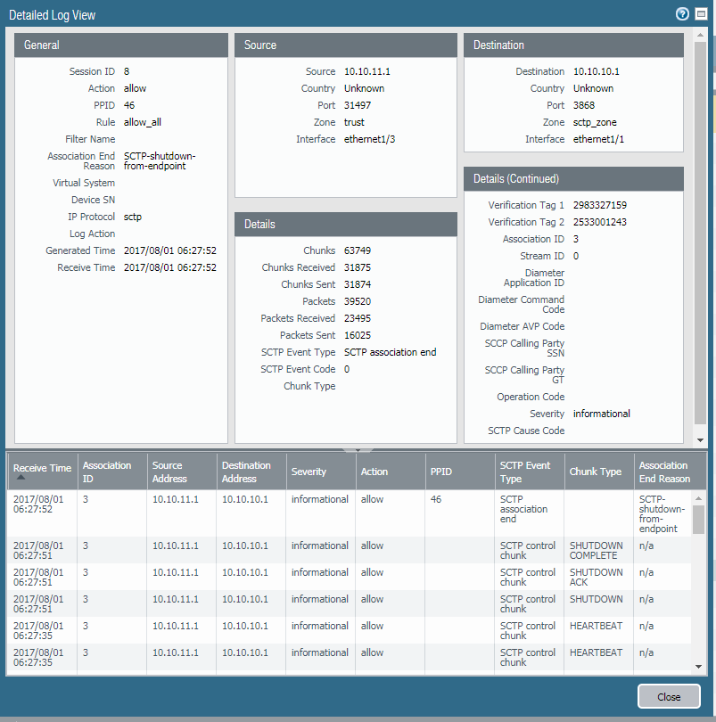The height and width of the screenshot is (722, 716).
Task: Select the SHUTDOWN ACK chunk log row
Action: coord(357,577)
